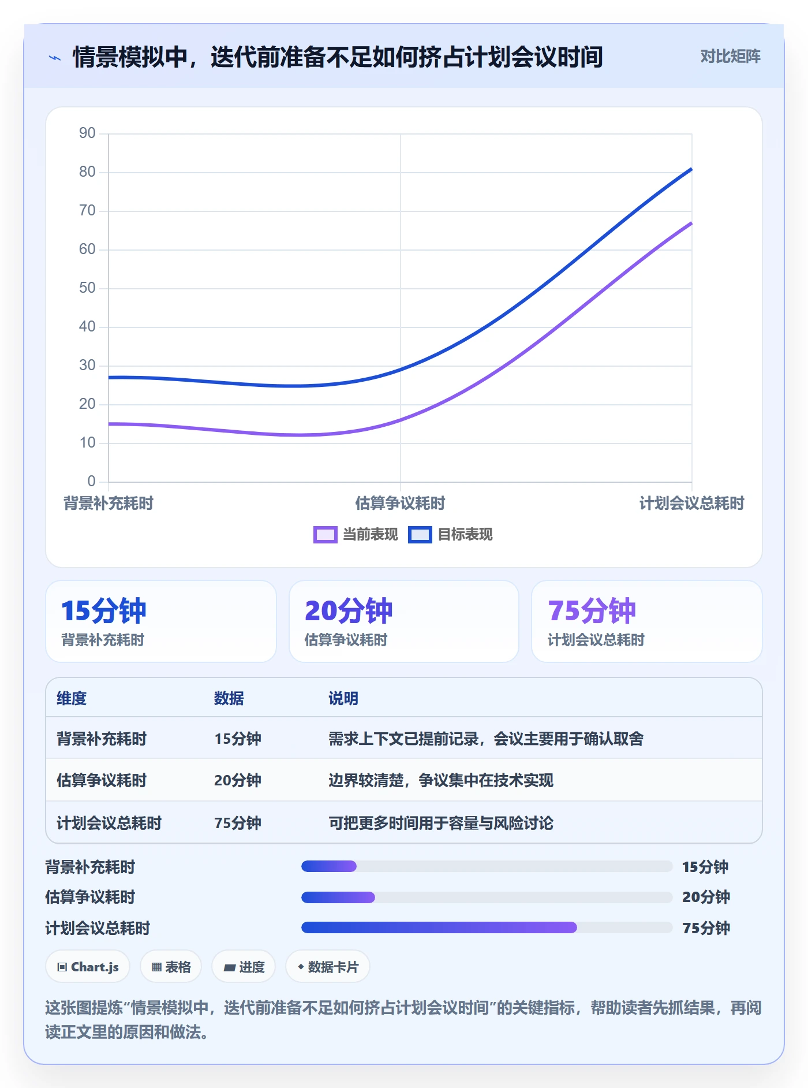Click the 计划会议总耗时 table row label
Viewport: 808px width, 1088px height.
(109, 824)
